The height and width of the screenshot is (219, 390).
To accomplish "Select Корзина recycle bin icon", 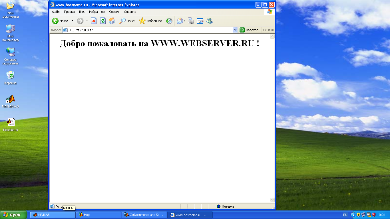I will tap(11, 78).
